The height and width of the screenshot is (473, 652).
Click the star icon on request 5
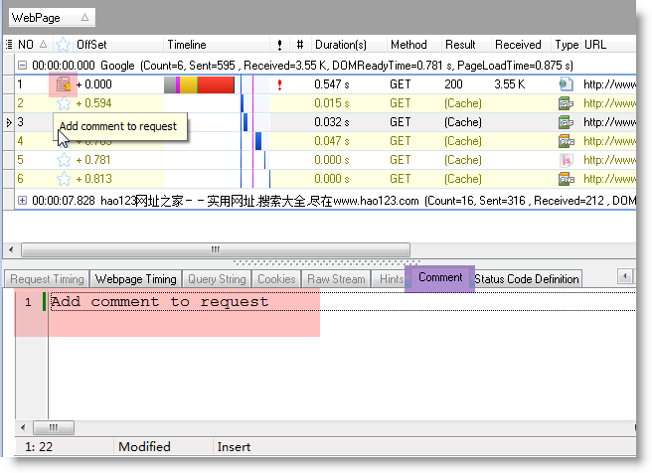click(x=64, y=160)
